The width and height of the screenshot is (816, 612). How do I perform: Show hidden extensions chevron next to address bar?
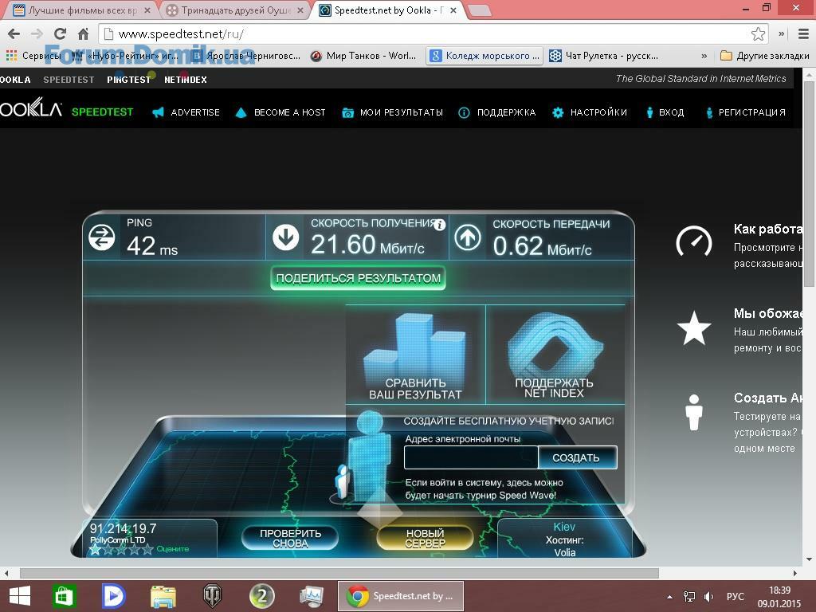[781, 34]
